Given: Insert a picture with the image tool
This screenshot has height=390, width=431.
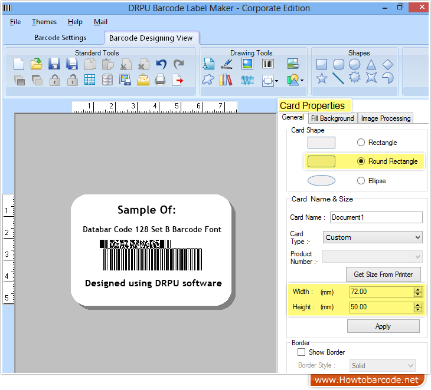Looking at the screenshot, I should [247, 64].
